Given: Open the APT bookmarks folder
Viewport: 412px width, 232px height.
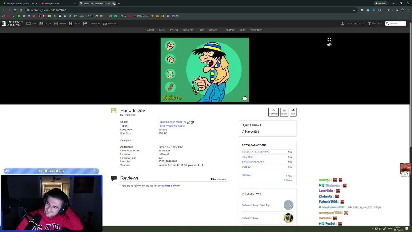Looking at the screenshot, I should click(x=176, y=16).
